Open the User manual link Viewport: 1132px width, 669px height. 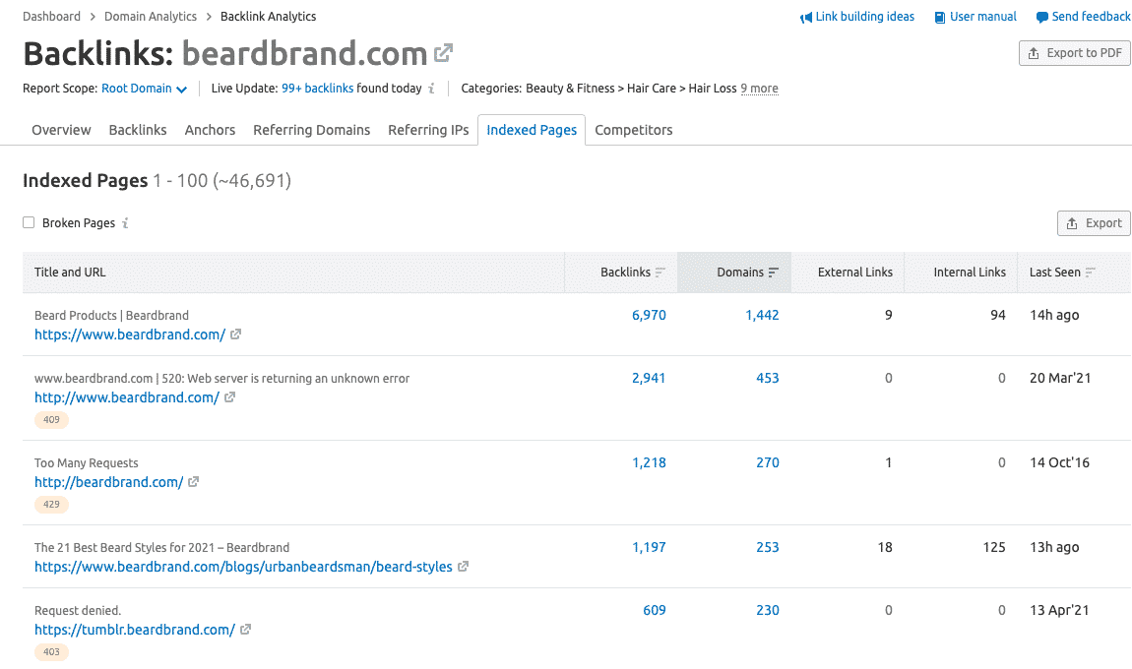tap(975, 17)
